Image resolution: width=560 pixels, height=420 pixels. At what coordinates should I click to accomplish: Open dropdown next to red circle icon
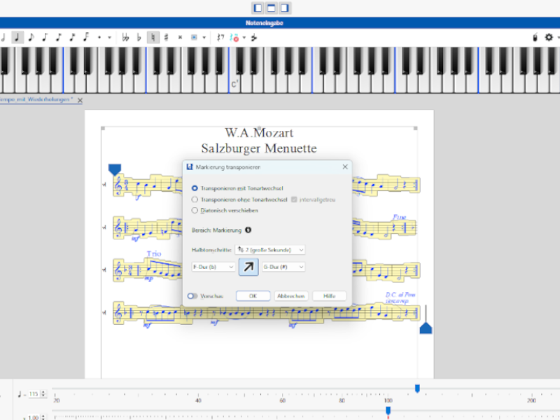pyautogui.click(x=244, y=37)
